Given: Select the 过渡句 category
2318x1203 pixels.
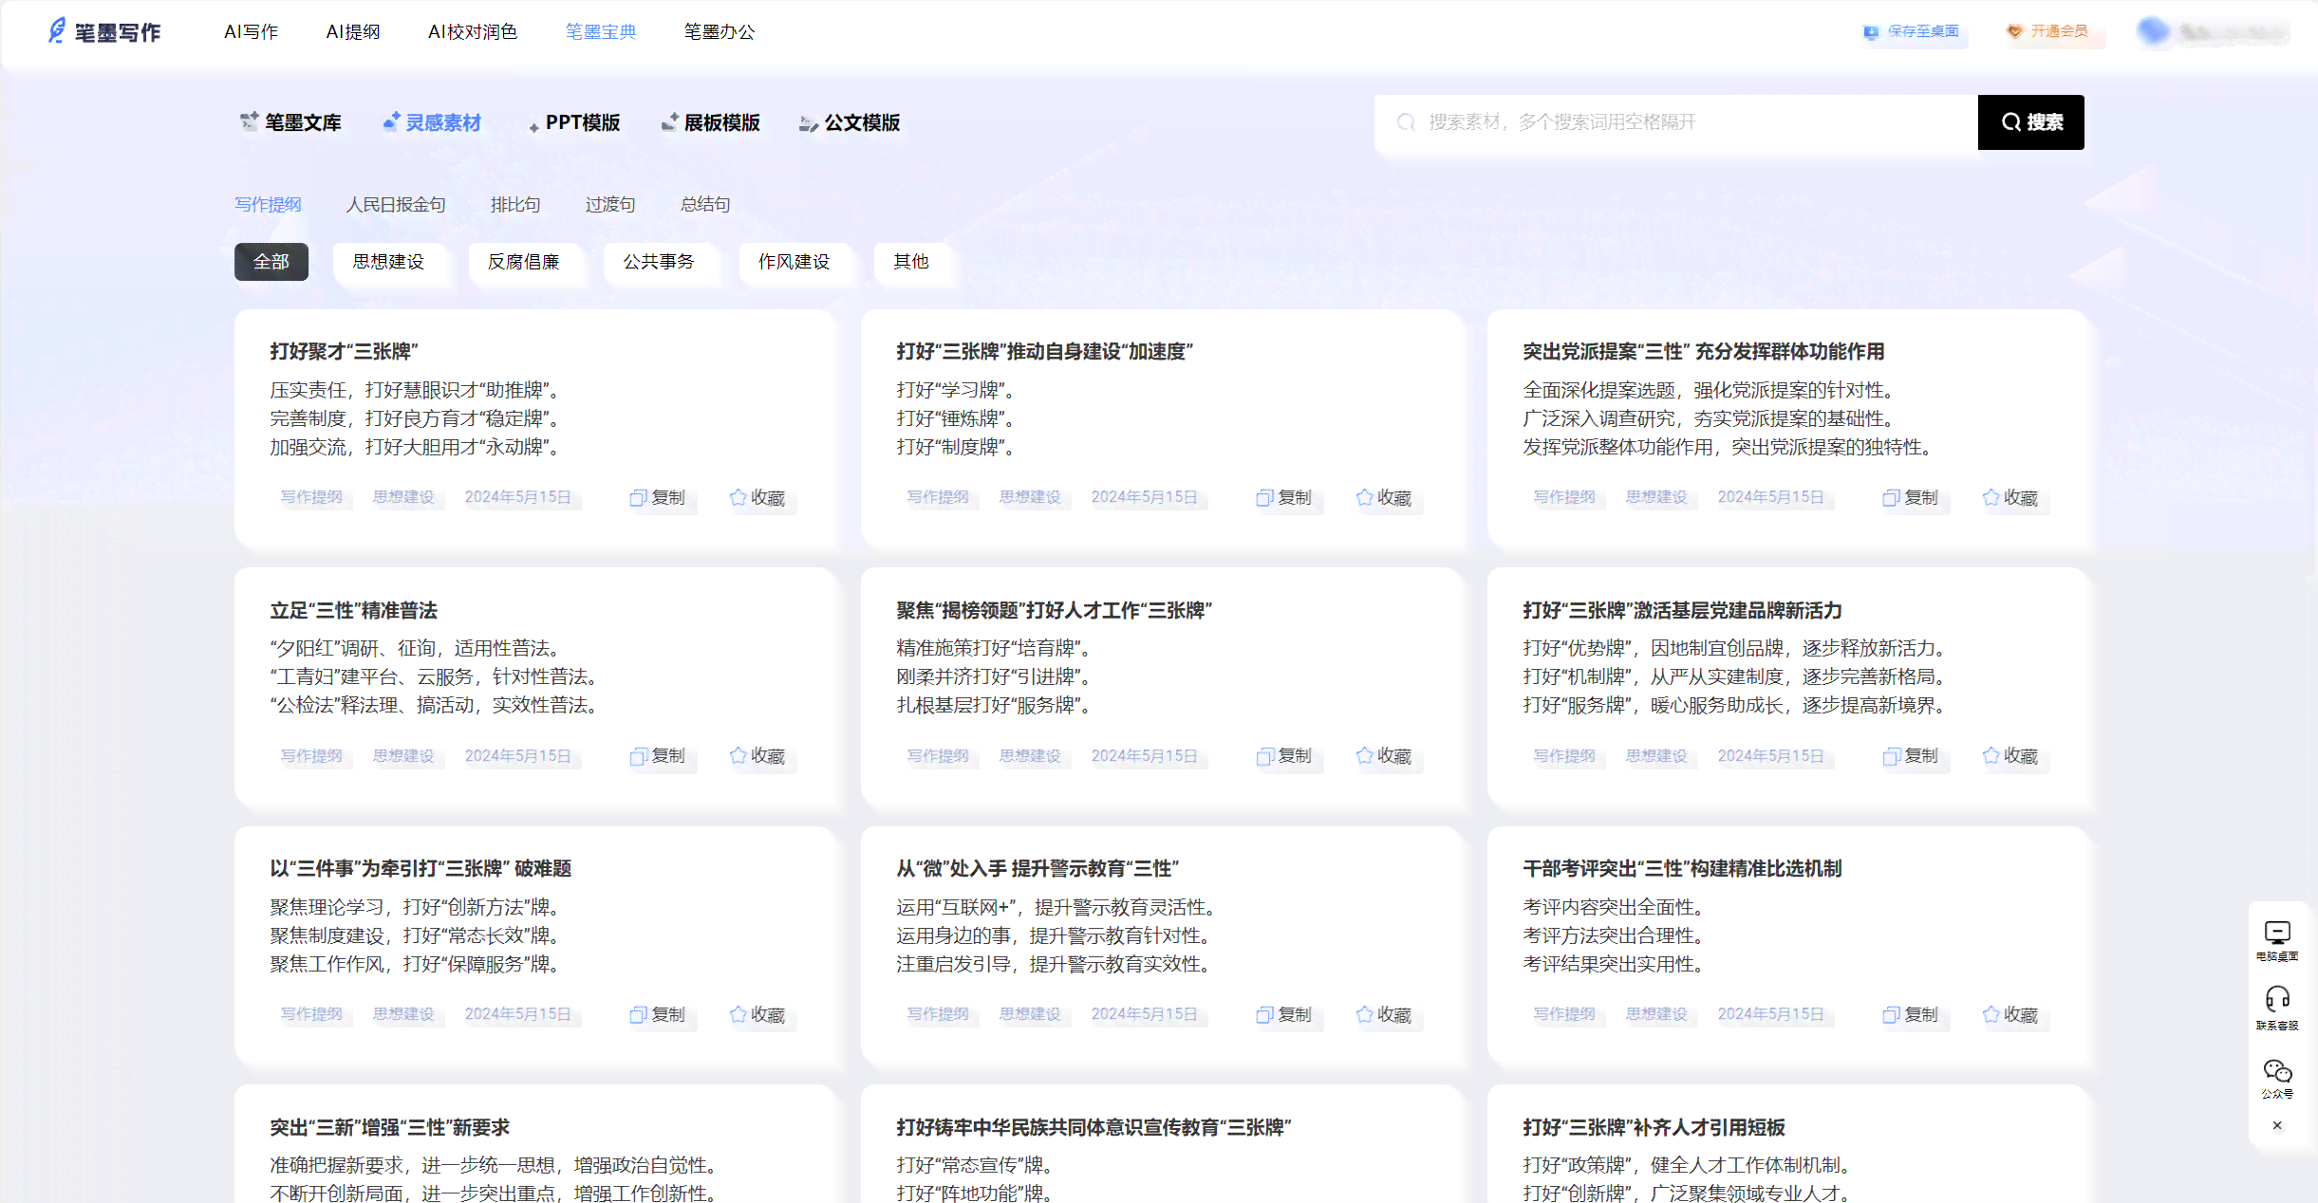Looking at the screenshot, I should pos(610,204).
